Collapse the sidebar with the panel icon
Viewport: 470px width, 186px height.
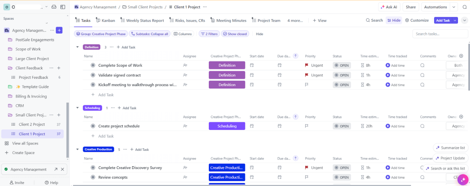tap(63, 7)
